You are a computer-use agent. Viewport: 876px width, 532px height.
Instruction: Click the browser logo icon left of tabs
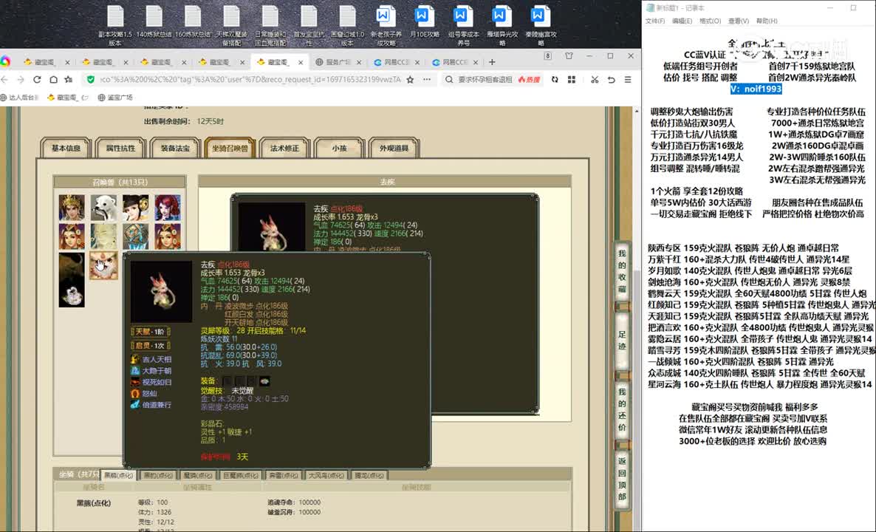[x=5, y=61]
